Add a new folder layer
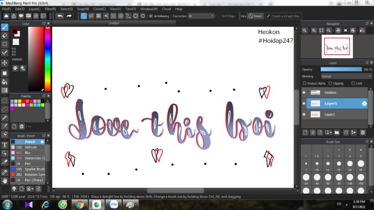Image resolution: width=374 pixels, height=210 pixels. (337, 132)
